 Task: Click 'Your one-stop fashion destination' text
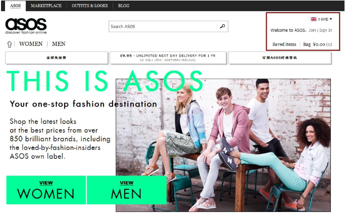[x=83, y=104]
